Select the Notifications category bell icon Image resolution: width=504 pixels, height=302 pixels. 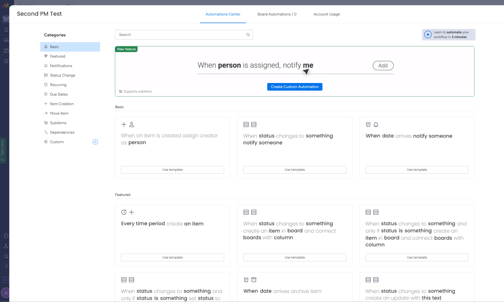tap(46, 66)
